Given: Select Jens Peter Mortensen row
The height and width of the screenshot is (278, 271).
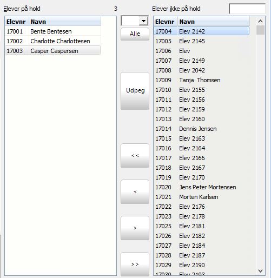Looking at the screenshot, I should (202, 187).
